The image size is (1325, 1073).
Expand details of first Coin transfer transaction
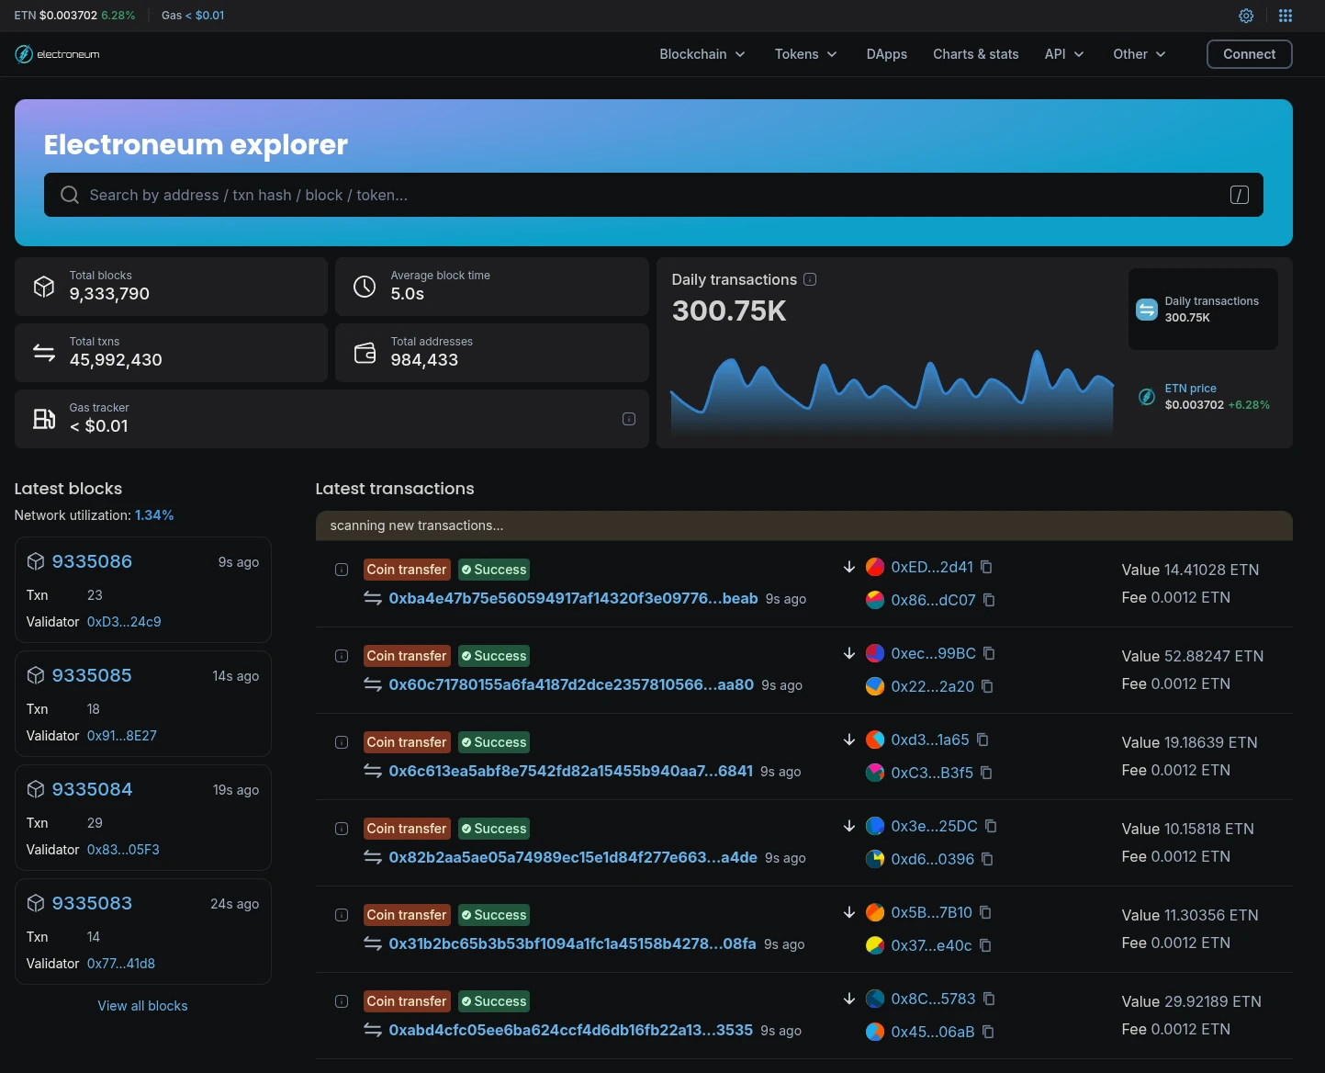tap(342, 570)
